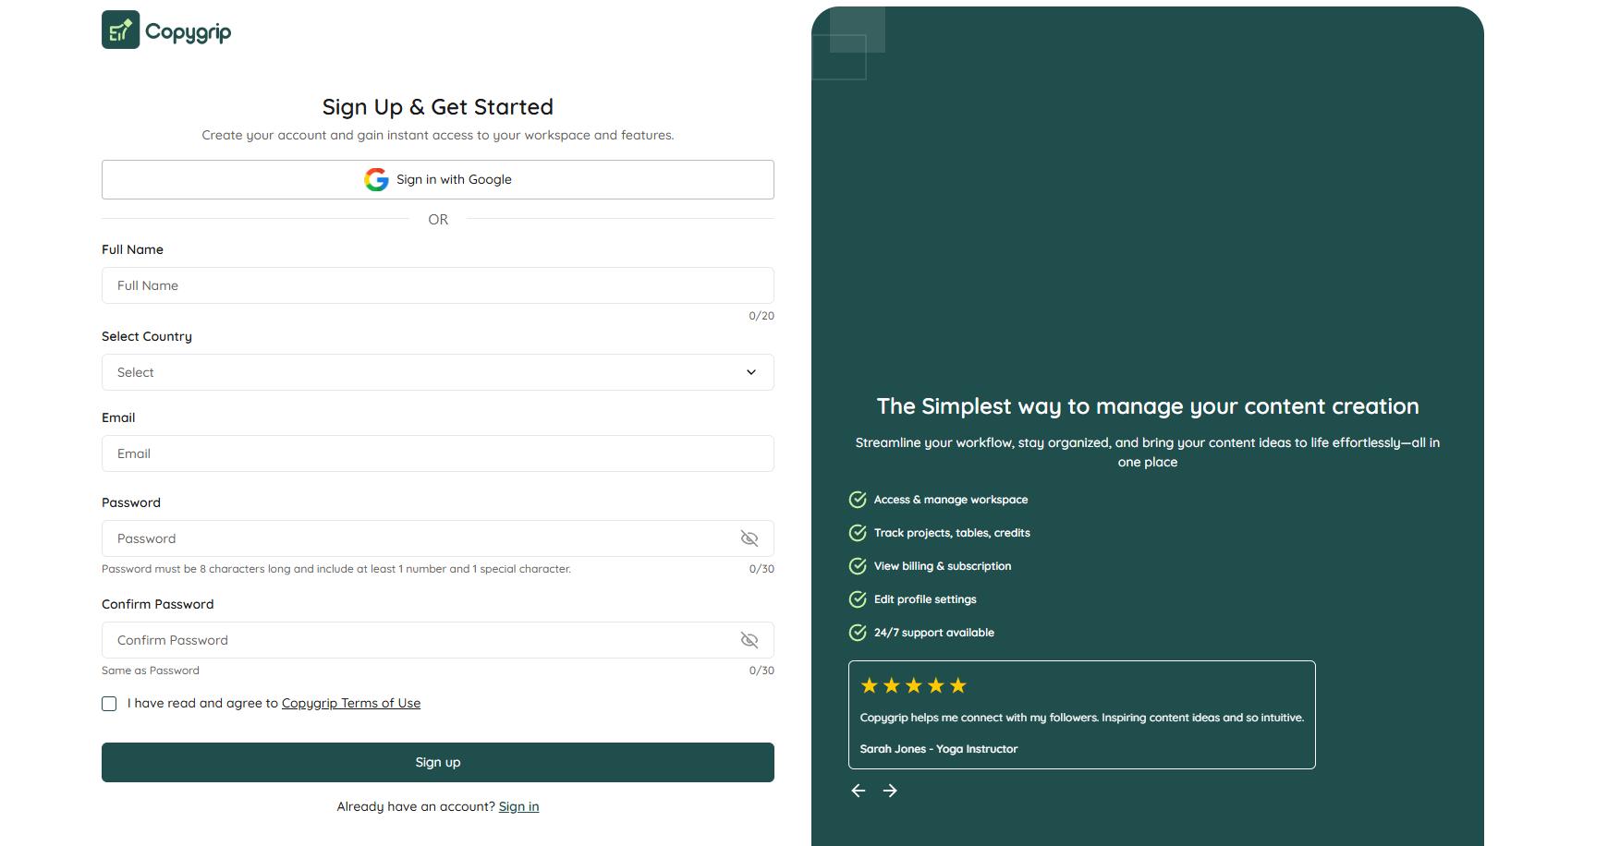
Task: Open the Copygrip Terms of Use link
Action: point(351,703)
